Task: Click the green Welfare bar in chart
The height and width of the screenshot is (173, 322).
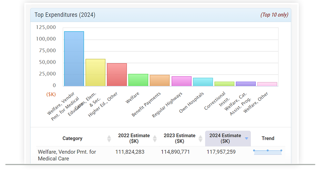Action: point(138,80)
